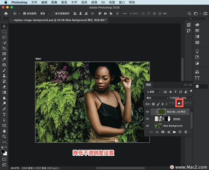The image size is (209, 170).
Task: Add a layer mask from Layers panel
Action: point(163,132)
